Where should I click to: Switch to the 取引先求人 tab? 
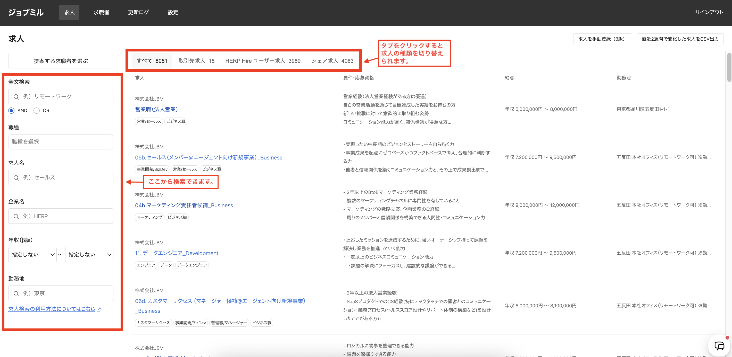[196, 61]
